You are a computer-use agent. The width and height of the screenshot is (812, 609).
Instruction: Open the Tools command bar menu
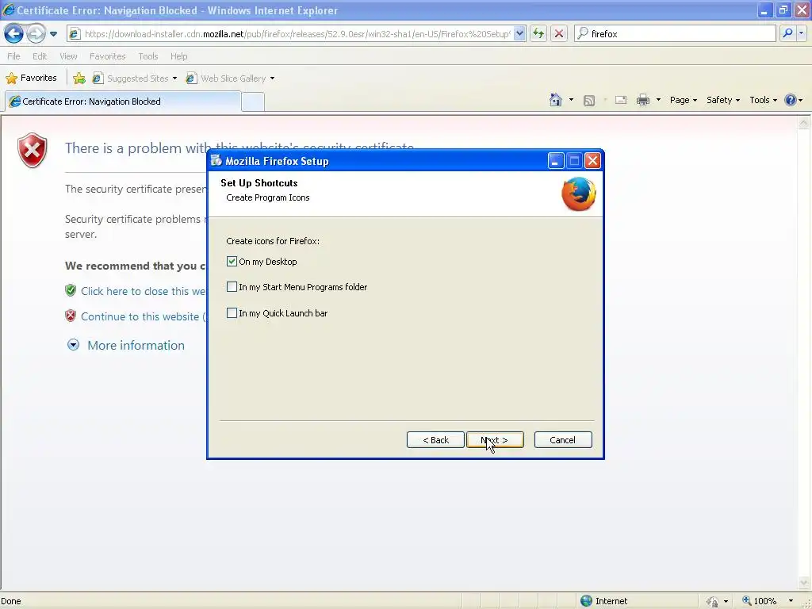coord(763,100)
